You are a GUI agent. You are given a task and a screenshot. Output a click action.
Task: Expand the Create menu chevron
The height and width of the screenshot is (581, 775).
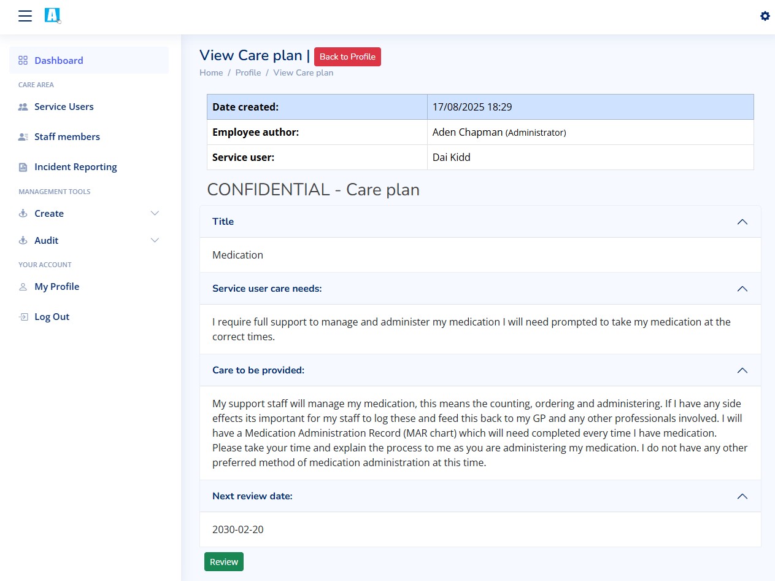click(155, 214)
